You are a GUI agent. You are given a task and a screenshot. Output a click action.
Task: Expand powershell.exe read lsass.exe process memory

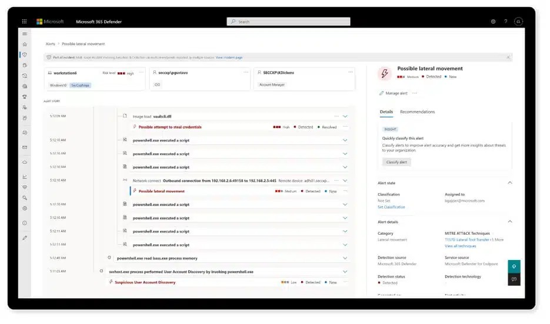pyautogui.click(x=345, y=258)
